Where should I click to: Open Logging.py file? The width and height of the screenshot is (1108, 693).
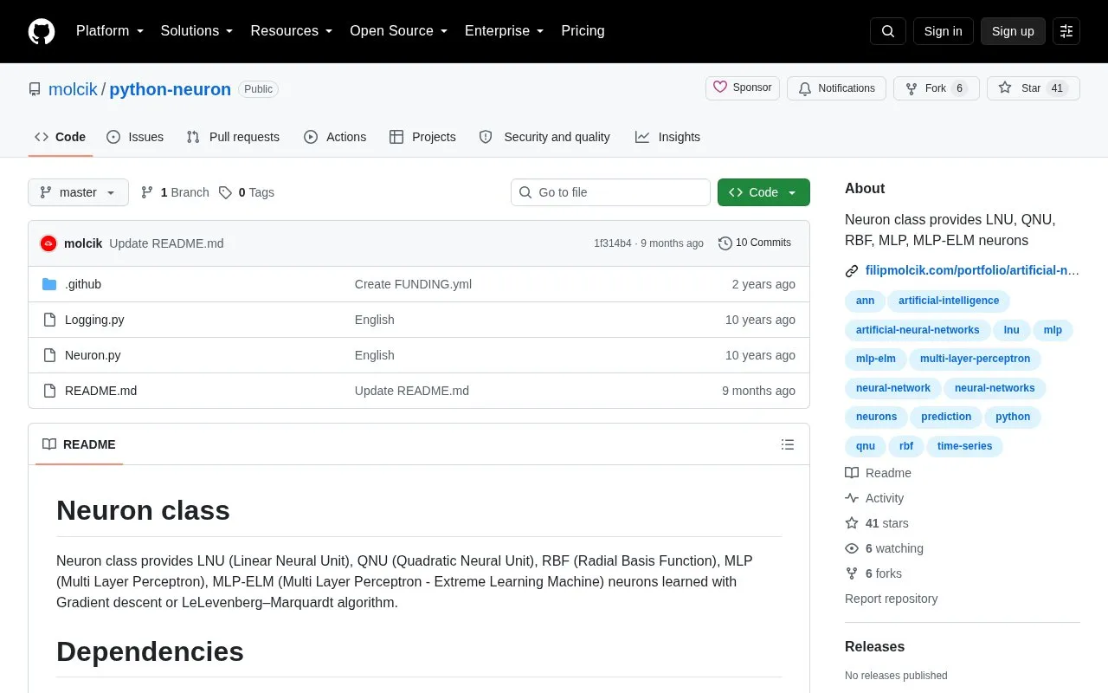pos(94,320)
